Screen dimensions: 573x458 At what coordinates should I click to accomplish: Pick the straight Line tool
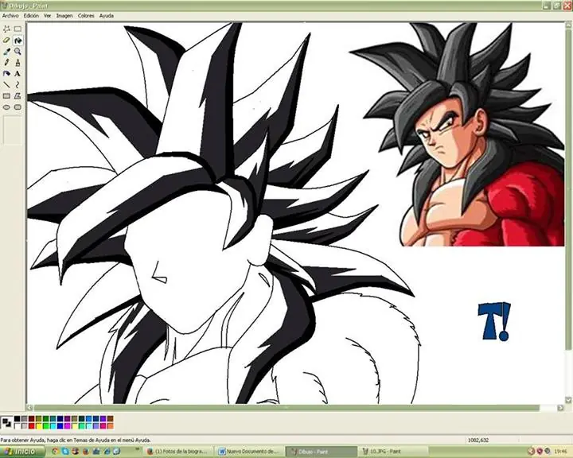point(6,85)
